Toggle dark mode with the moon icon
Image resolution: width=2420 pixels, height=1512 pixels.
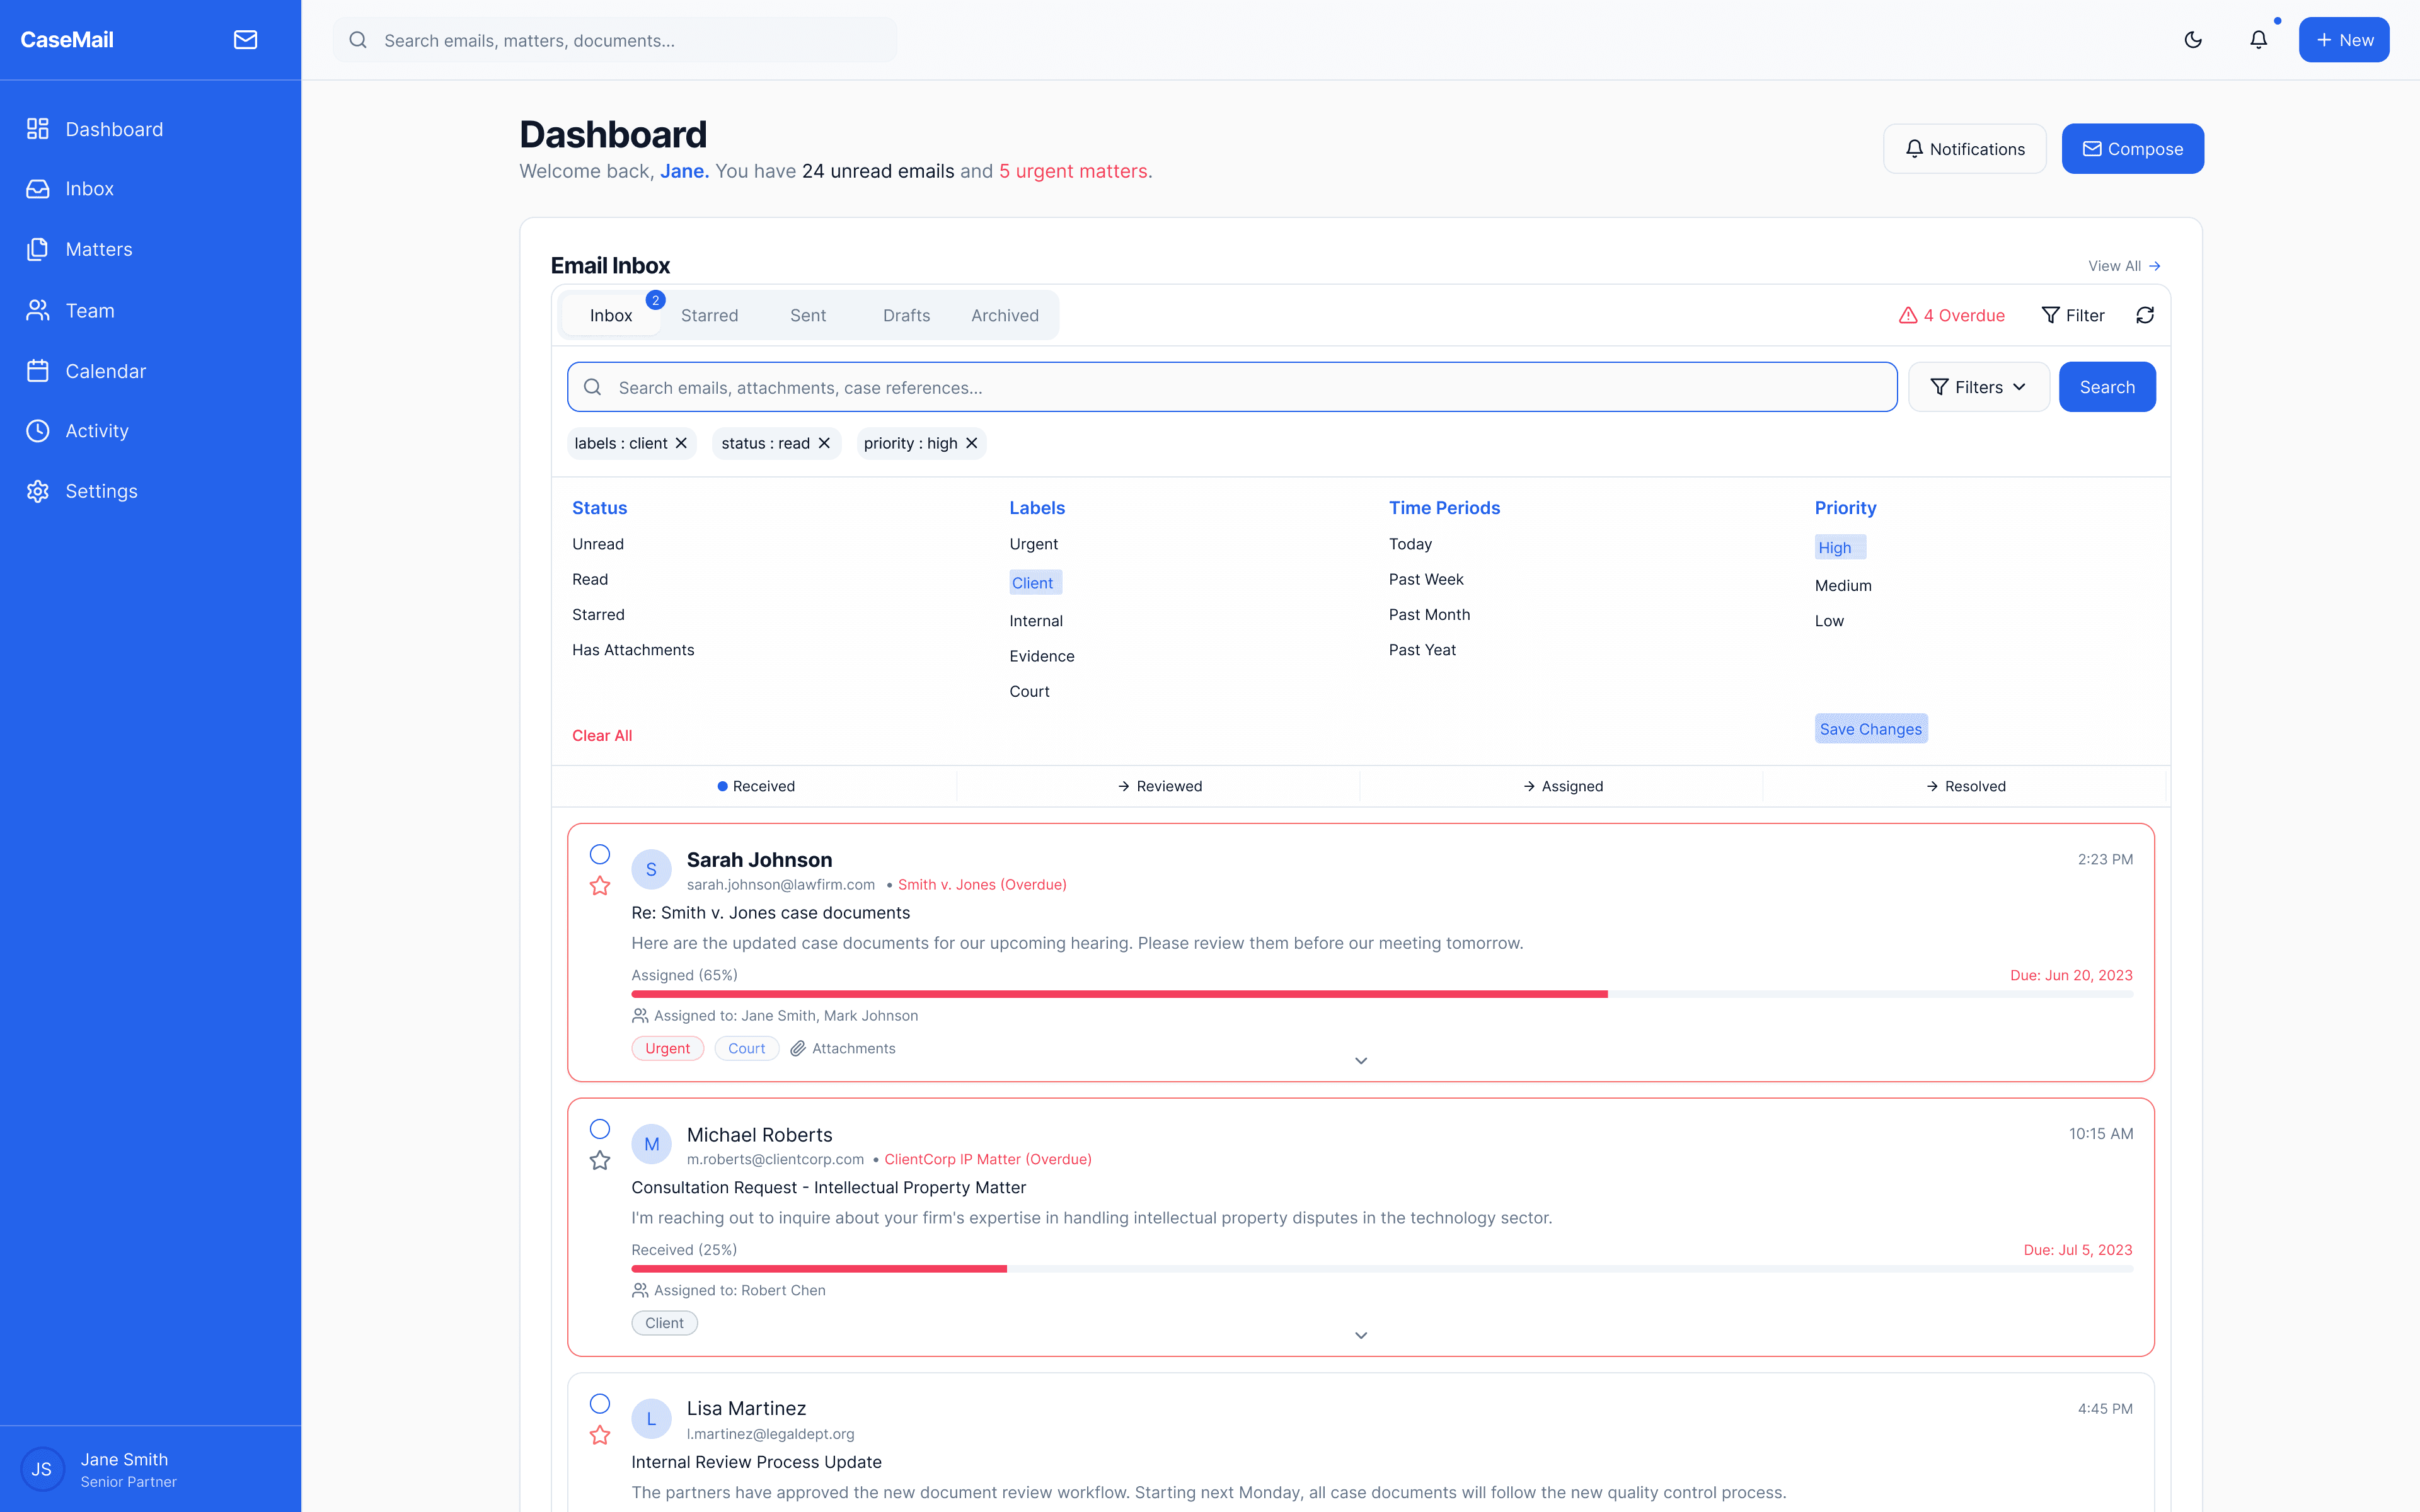pos(2193,40)
